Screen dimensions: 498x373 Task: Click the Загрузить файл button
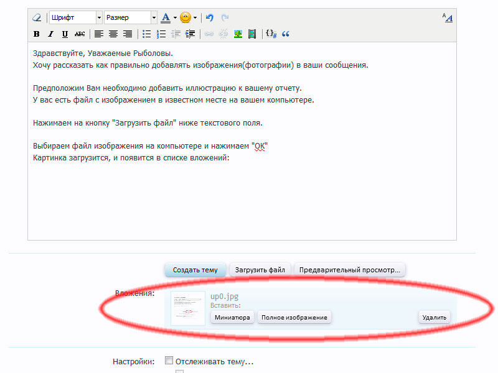pyautogui.click(x=260, y=270)
